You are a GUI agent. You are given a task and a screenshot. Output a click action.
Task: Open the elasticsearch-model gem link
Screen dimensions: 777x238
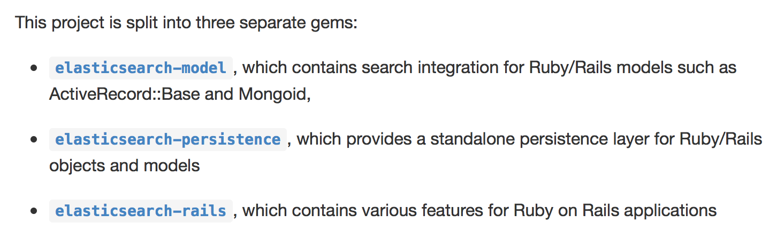click(141, 68)
